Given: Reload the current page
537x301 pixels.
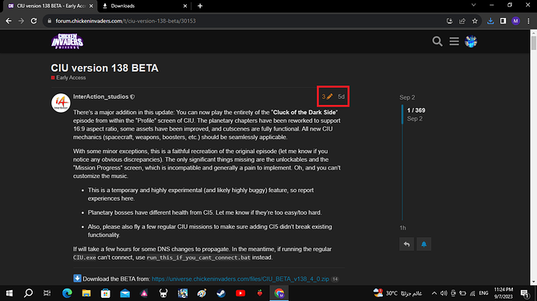Looking at the screenshot, I should pos(33,21).
